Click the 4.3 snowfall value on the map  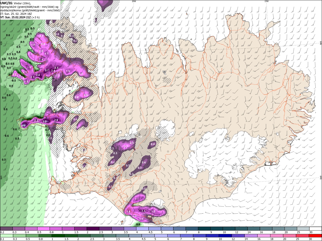(24, 125)
